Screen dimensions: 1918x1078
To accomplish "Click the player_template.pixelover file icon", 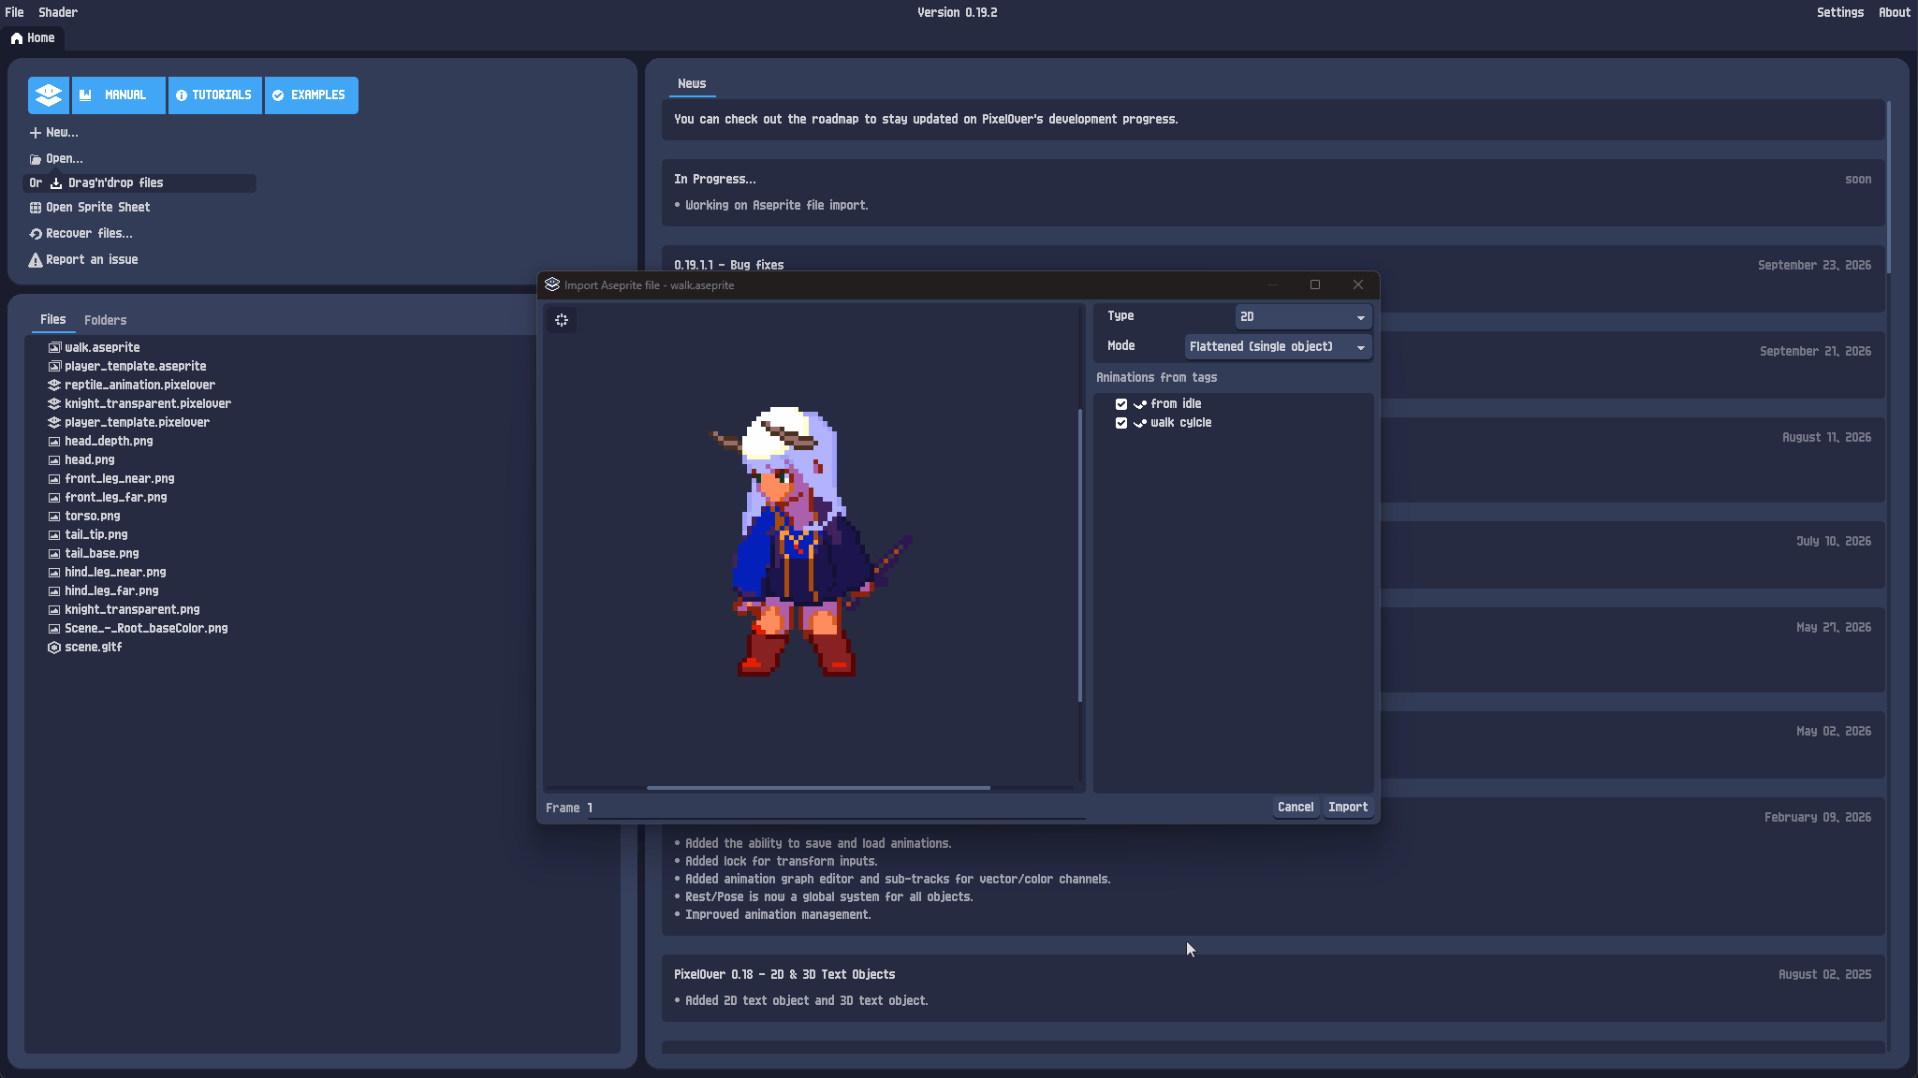I will coord(54,423).
